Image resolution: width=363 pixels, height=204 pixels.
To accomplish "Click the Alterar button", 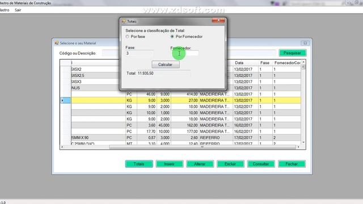I will point(200,164).
